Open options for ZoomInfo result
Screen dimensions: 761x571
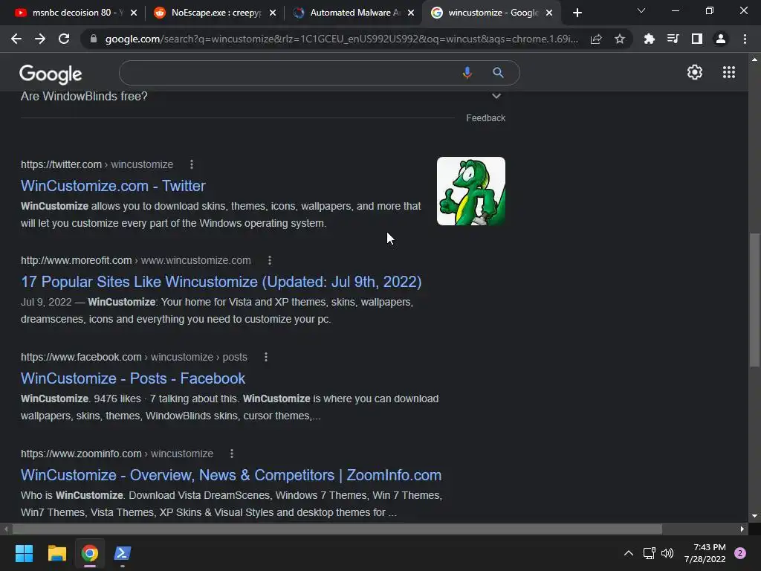tap(232, 454)
